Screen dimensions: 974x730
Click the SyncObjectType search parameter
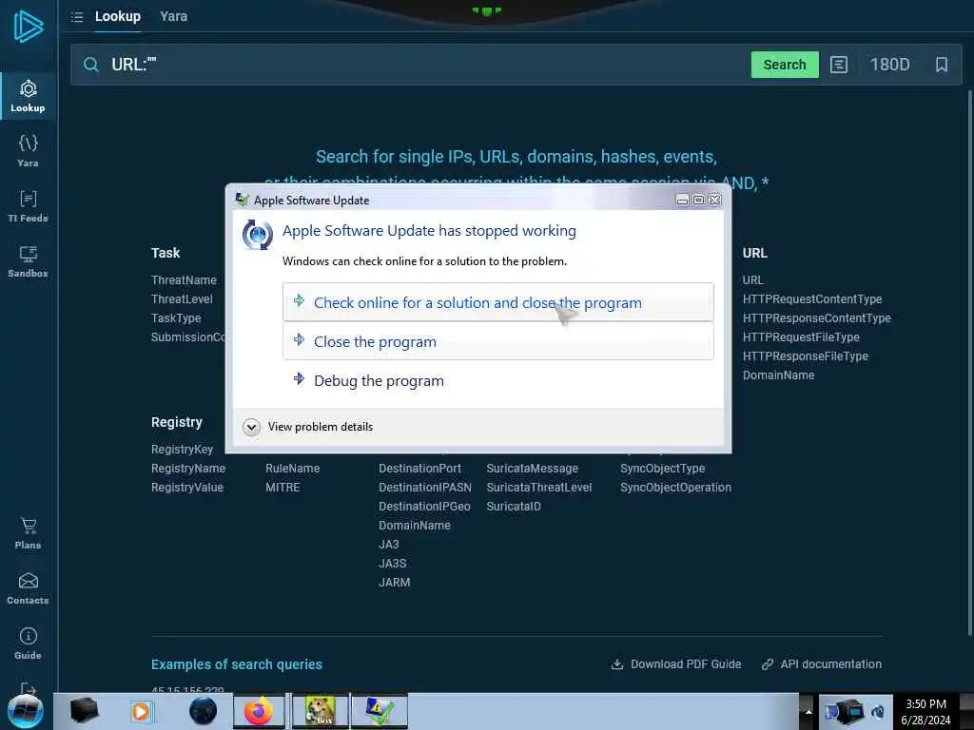click(x=662, y=468)
